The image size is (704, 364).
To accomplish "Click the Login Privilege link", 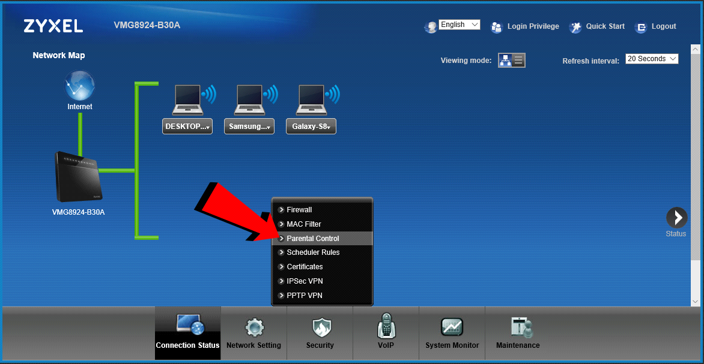I will coord(533,26).
